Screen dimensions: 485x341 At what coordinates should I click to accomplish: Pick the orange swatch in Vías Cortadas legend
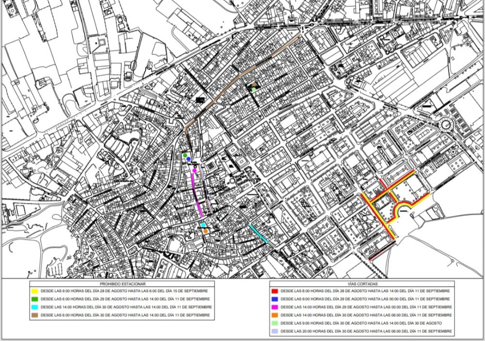tap(275, 315)
